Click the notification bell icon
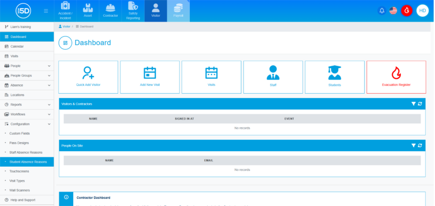The width and height of the screenshot is (435, 206). point(382,11)
